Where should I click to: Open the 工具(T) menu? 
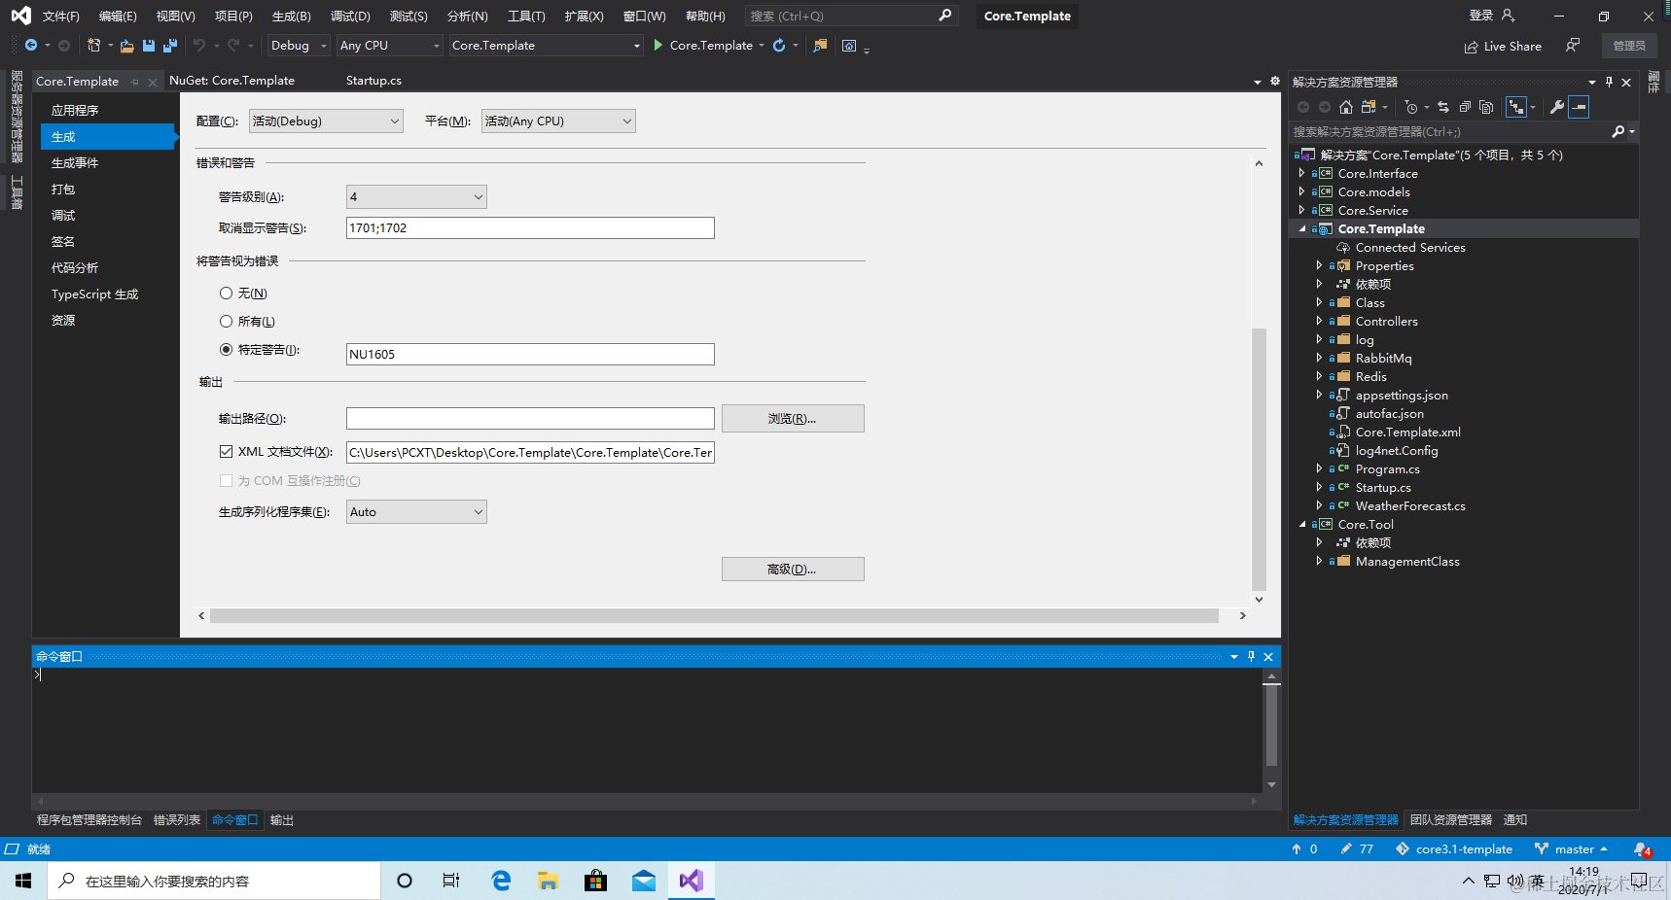tap(526, 16)
